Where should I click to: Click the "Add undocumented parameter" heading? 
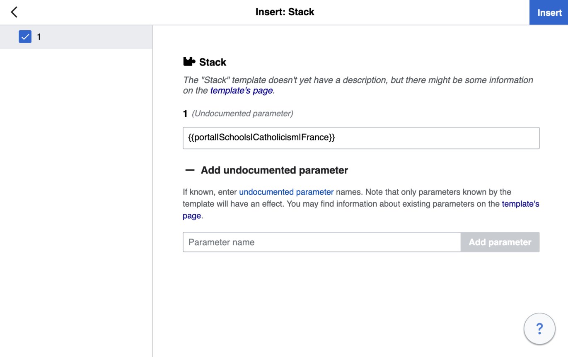click(x=274, y=170)
